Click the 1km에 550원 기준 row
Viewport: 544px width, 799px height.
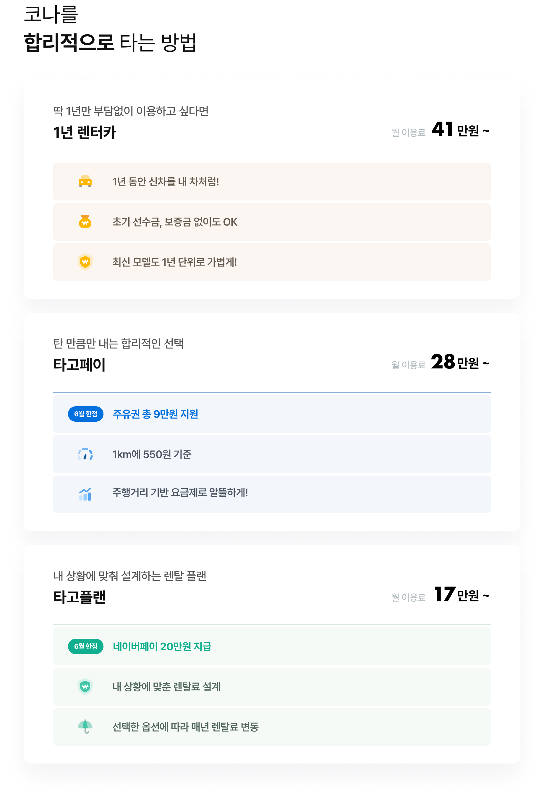click(272, 454)
